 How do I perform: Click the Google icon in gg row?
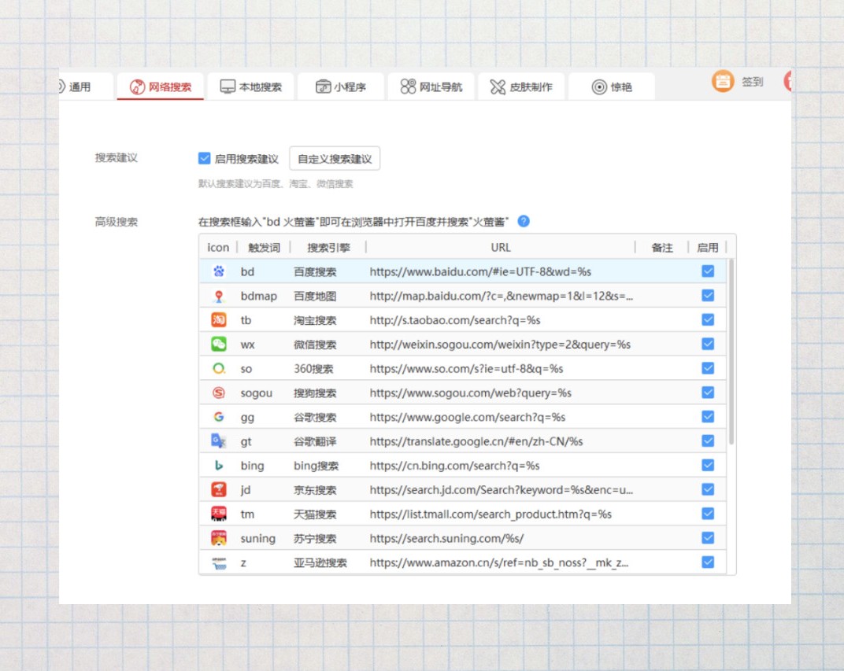(x=218, y=417)
